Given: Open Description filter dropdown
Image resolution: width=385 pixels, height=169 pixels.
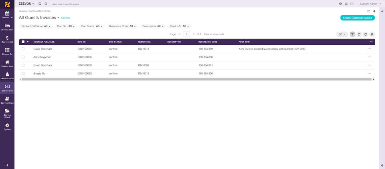Looking at the screenshot, I should (x=153, y=26).
